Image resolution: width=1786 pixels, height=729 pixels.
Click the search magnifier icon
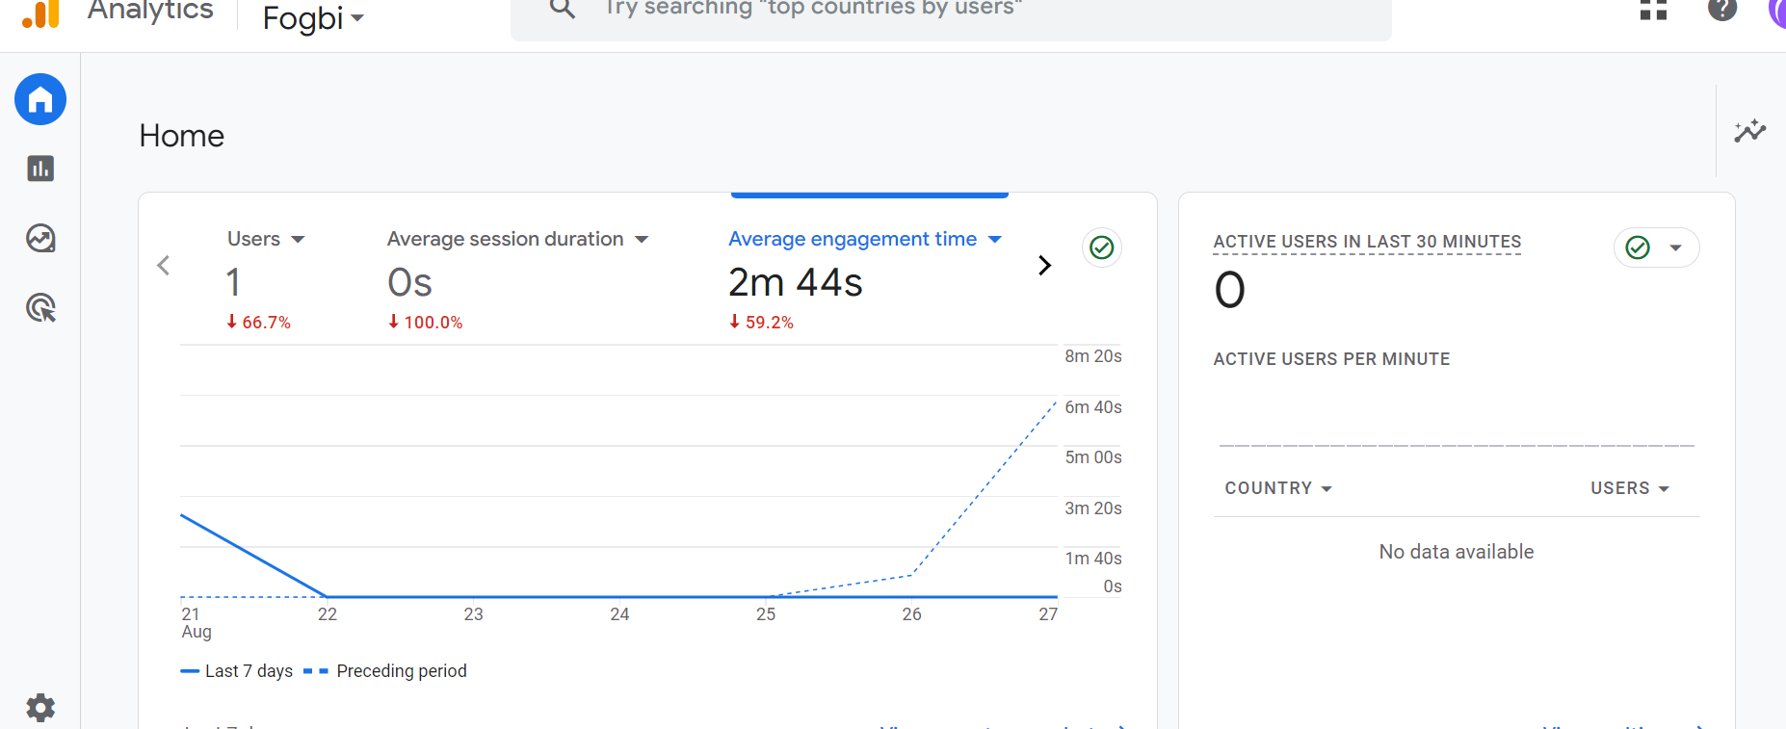tap(562, 8)
